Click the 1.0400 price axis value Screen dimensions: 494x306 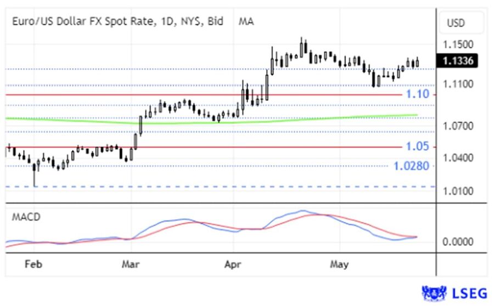[x=458, y=158]
